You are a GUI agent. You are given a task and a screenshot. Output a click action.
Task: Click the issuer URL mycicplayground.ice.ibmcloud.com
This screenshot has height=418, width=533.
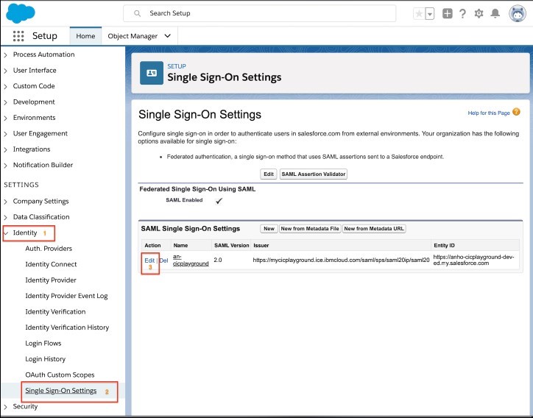[341, 260]
